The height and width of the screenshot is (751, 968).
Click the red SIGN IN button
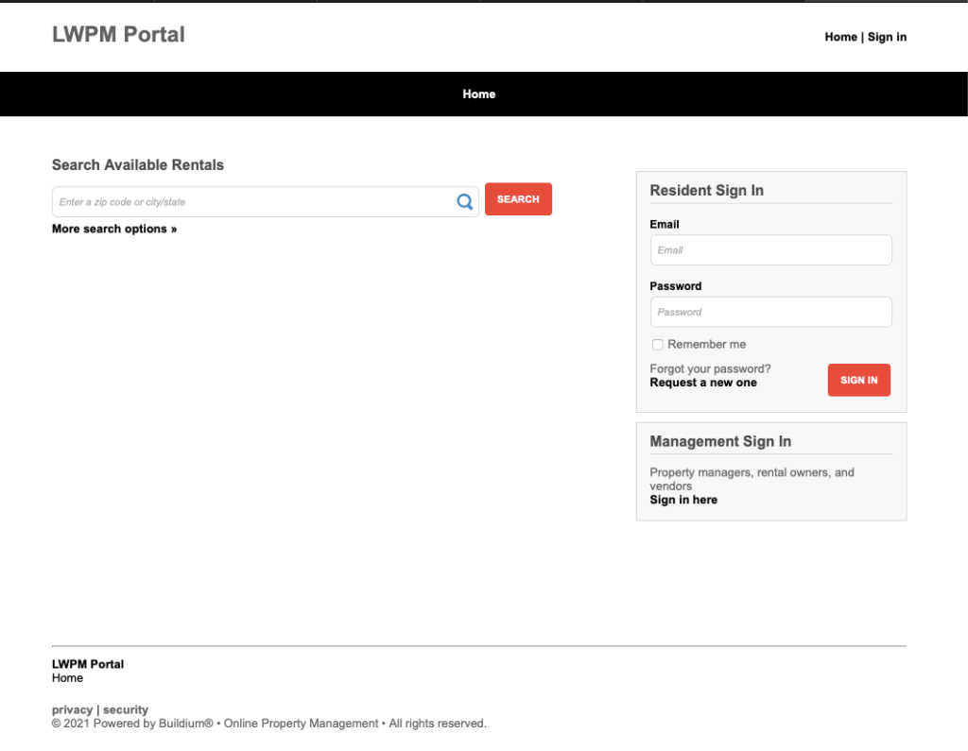[858, 380]
